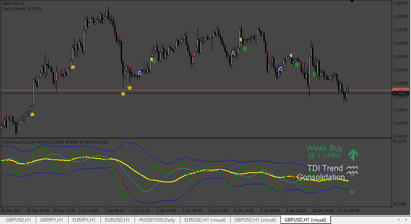Click the blue entry marker near 9 Jan 22:00
This screenshot has height=224, width=411.
281,69
